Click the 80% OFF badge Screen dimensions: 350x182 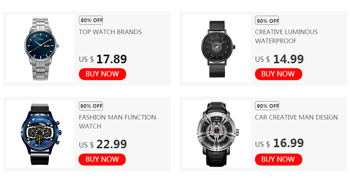pyautogui.click(x=91, y=20)
